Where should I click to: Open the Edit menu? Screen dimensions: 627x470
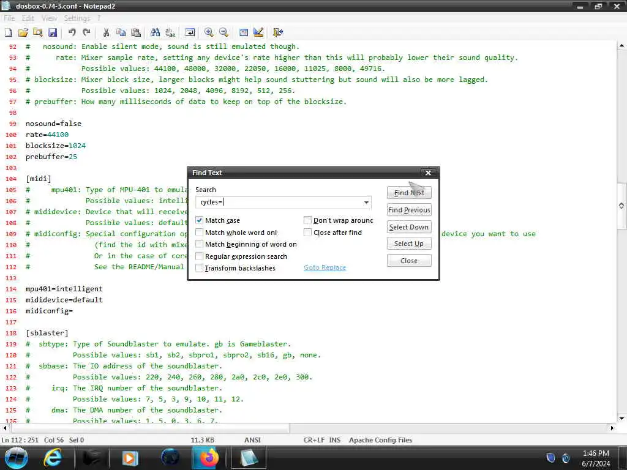28,18
